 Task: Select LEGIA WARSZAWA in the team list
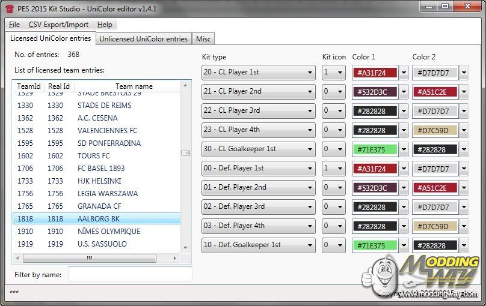pos(107,194)
